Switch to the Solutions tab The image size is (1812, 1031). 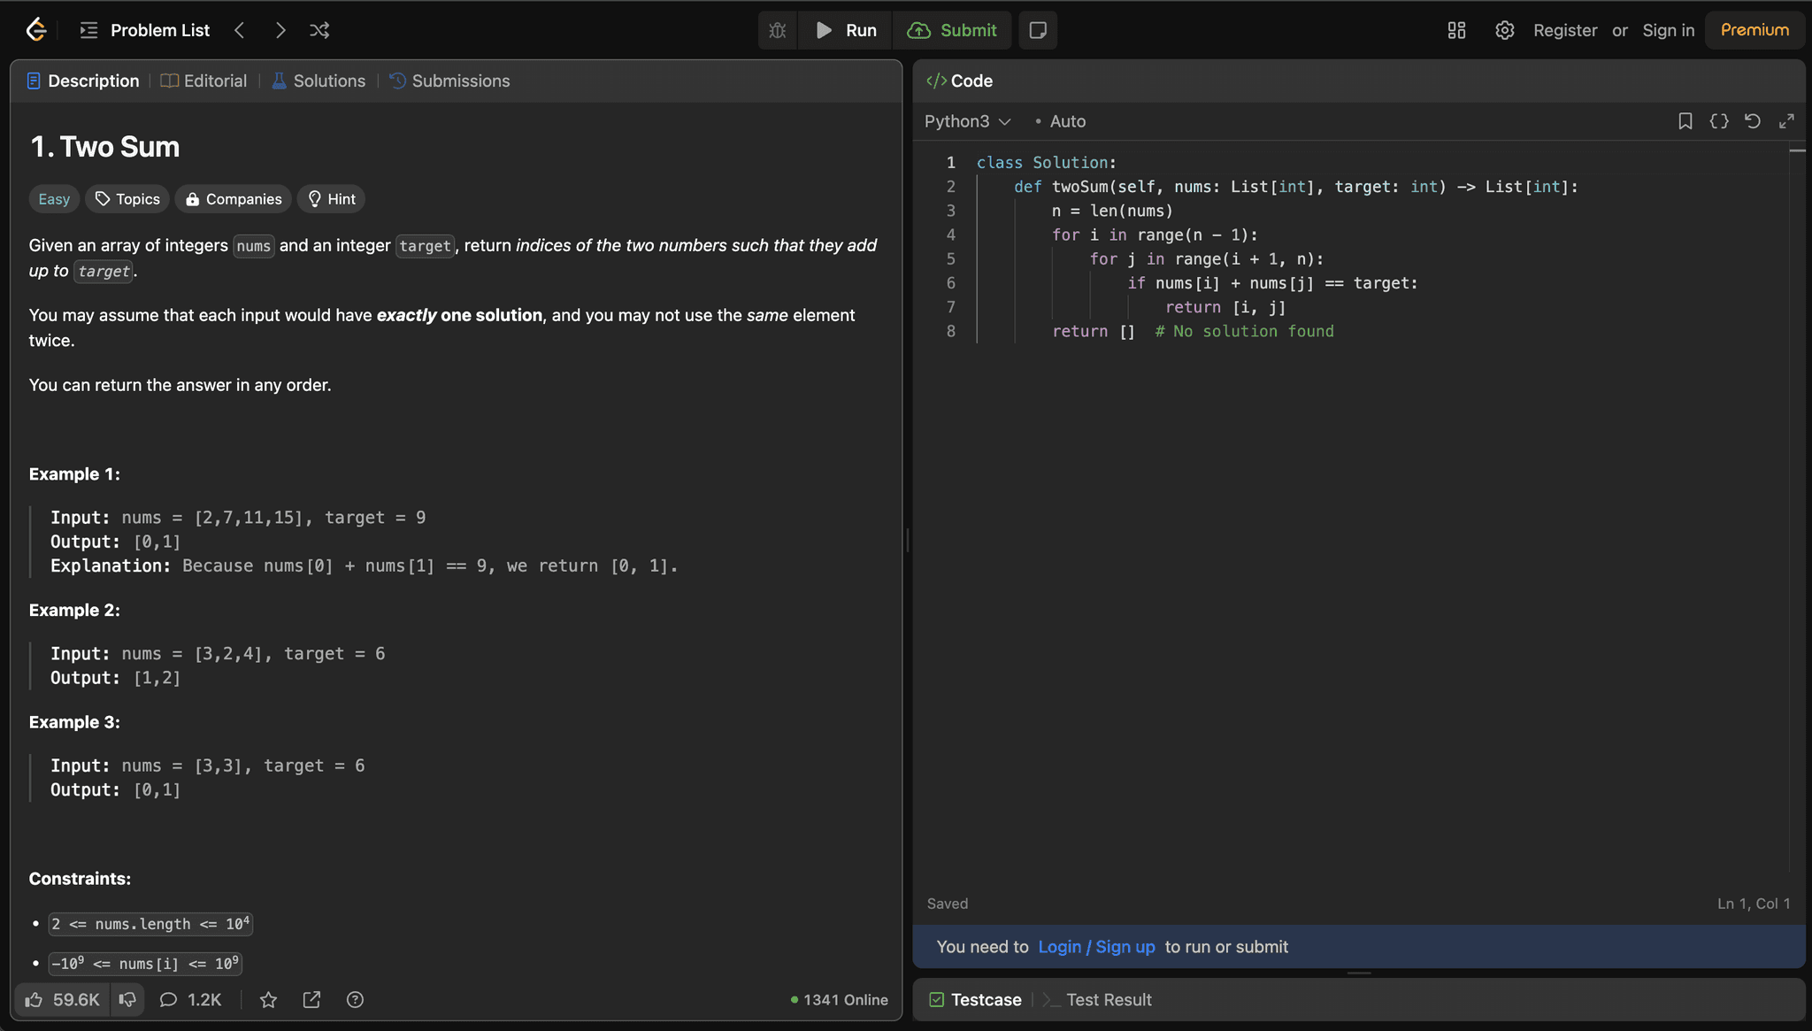coord(319,81)
